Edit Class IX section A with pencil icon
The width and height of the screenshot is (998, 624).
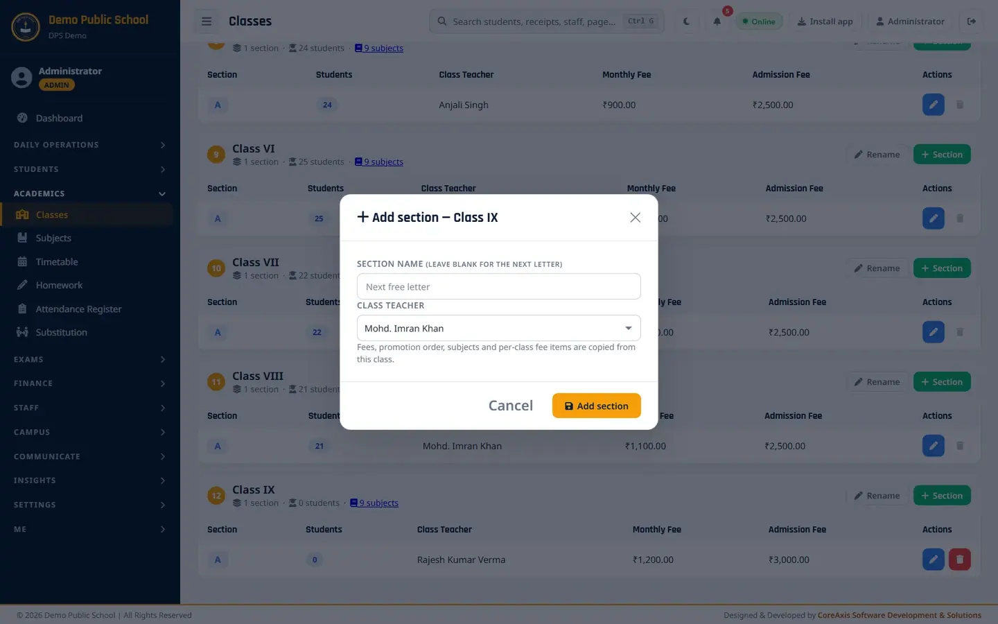point(934,560)
